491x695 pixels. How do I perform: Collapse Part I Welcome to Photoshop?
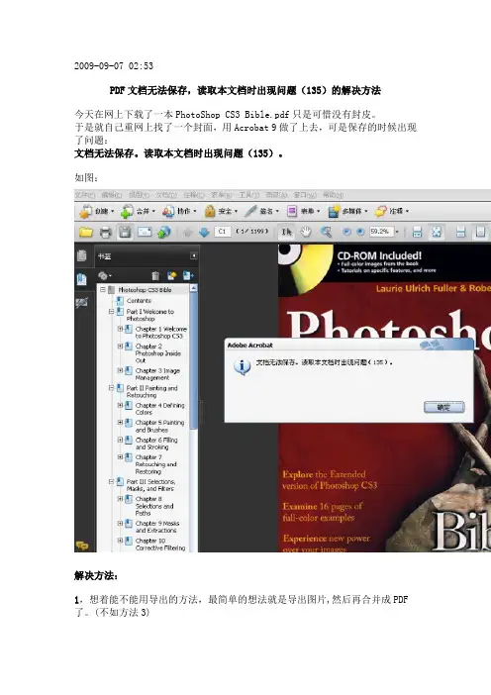111,312
